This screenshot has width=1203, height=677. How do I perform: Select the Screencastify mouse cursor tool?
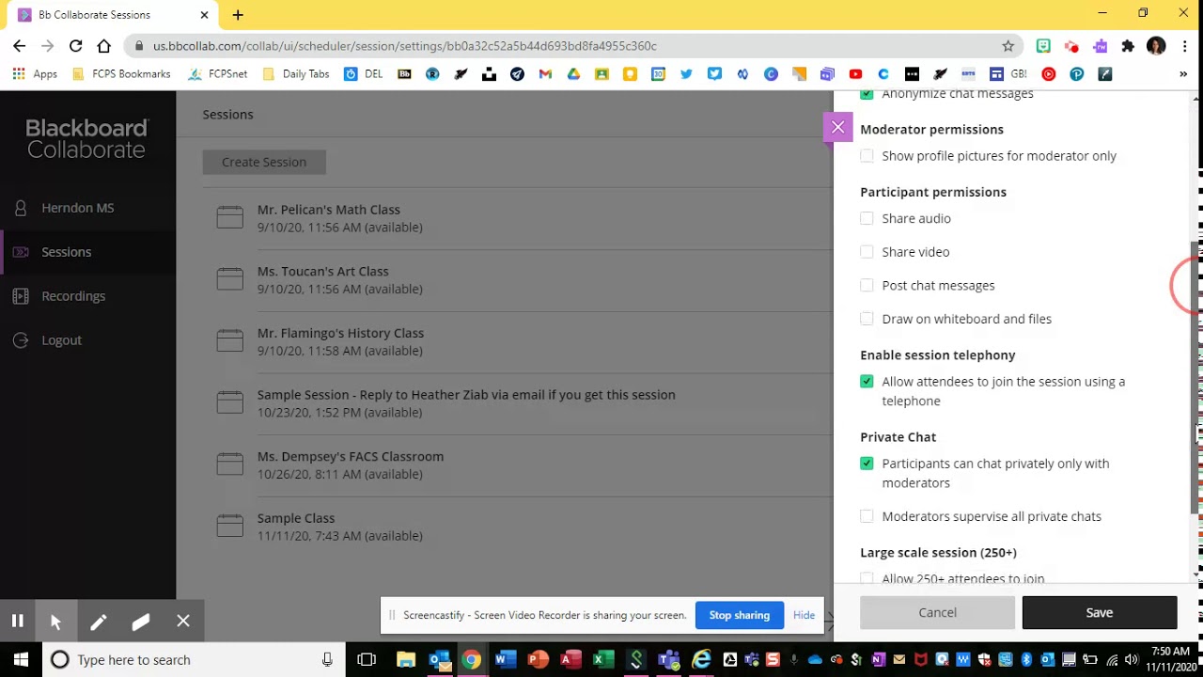[55, 621]
